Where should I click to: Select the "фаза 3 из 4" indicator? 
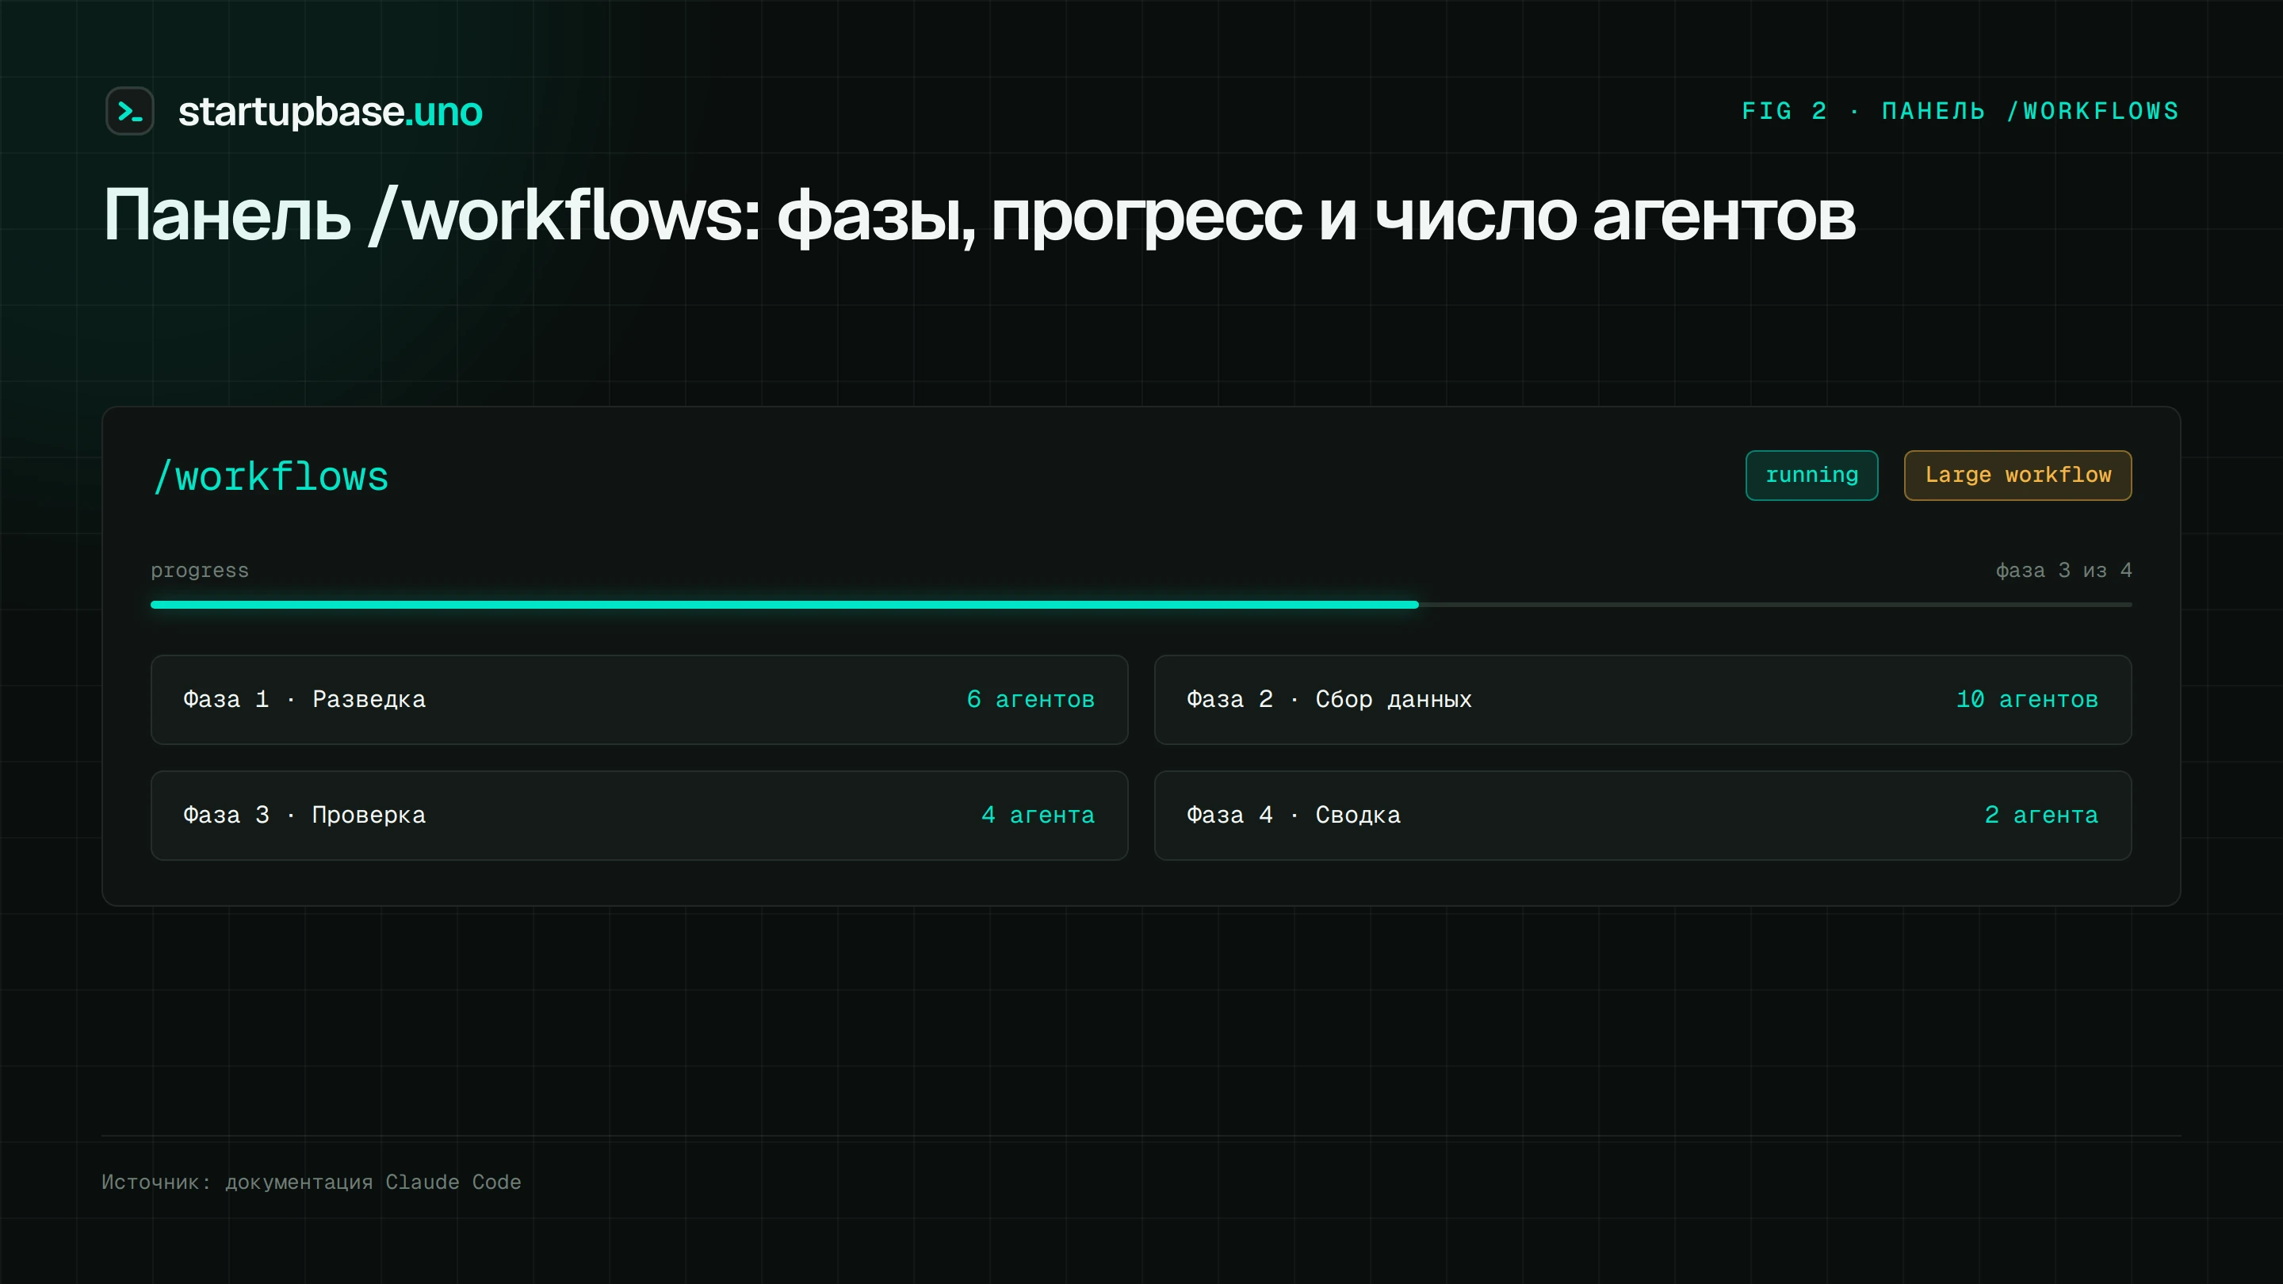2063,571
